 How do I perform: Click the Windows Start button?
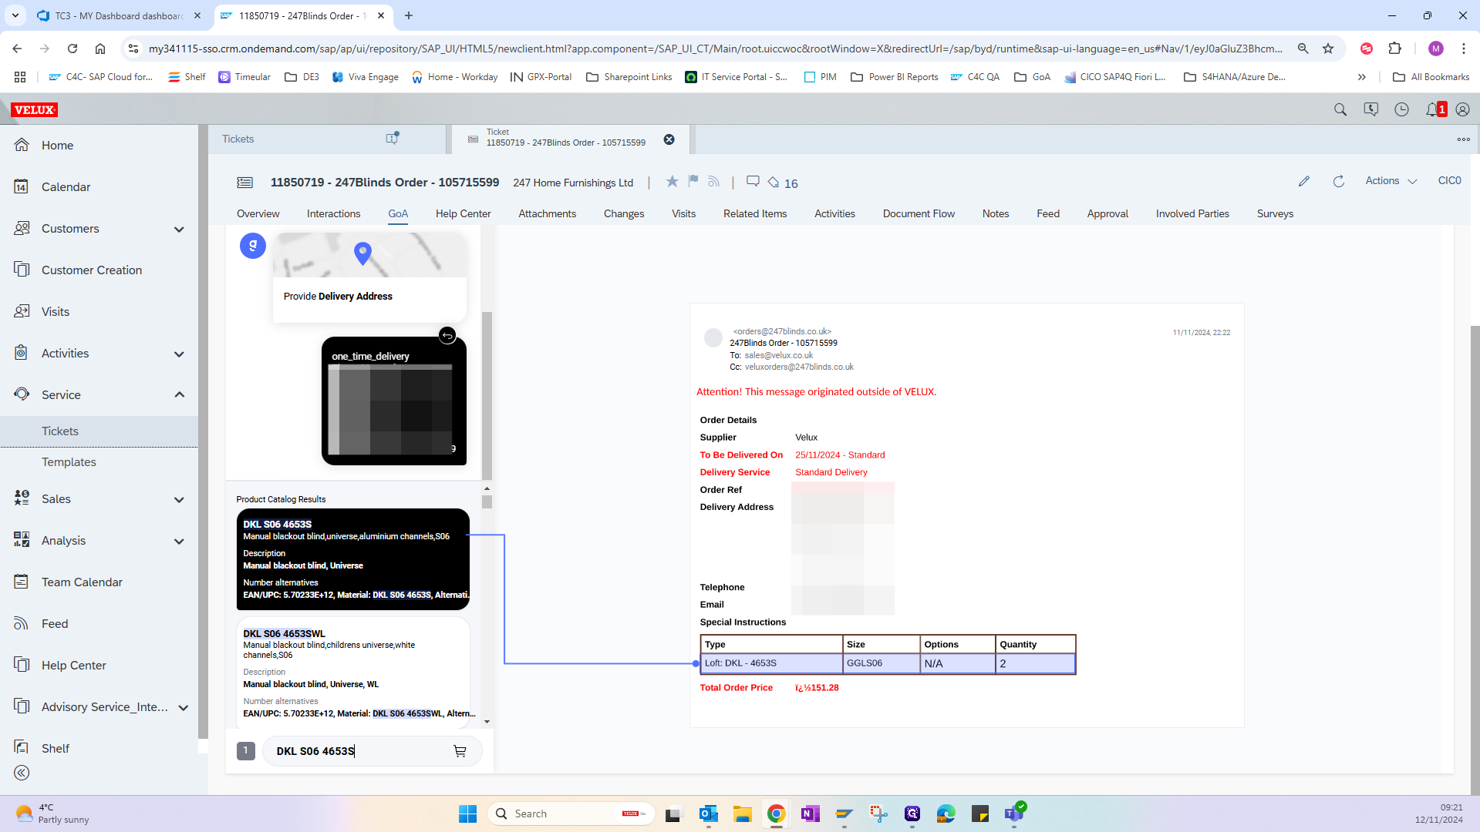[x=467, y=814]
